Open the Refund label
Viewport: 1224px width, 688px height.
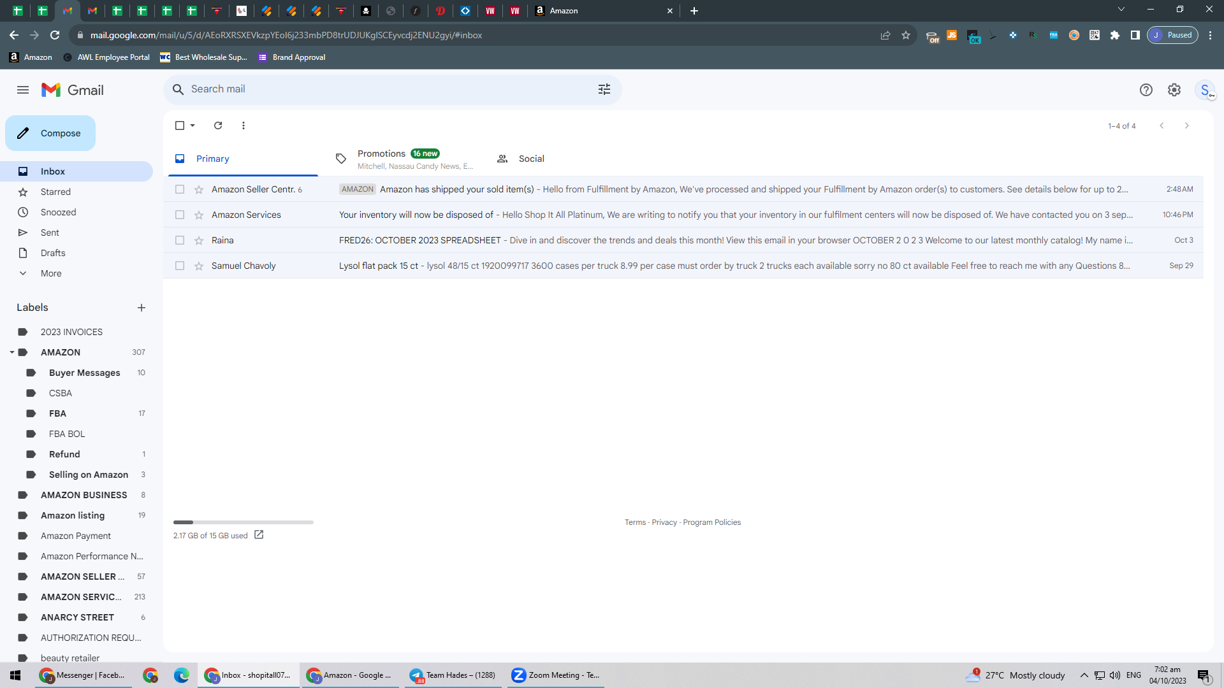[64, 454]
